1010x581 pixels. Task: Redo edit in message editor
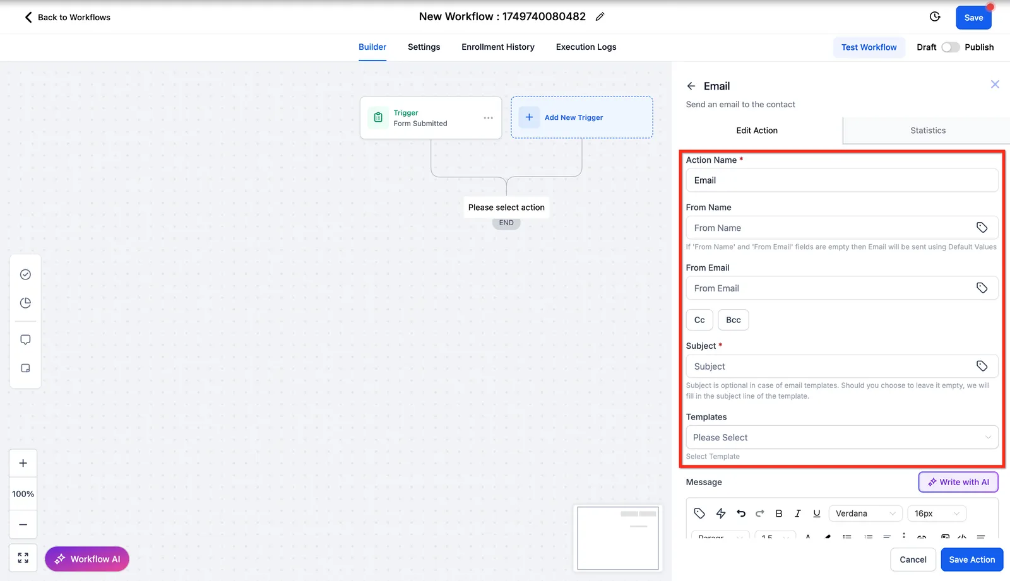tap(760, 514)
